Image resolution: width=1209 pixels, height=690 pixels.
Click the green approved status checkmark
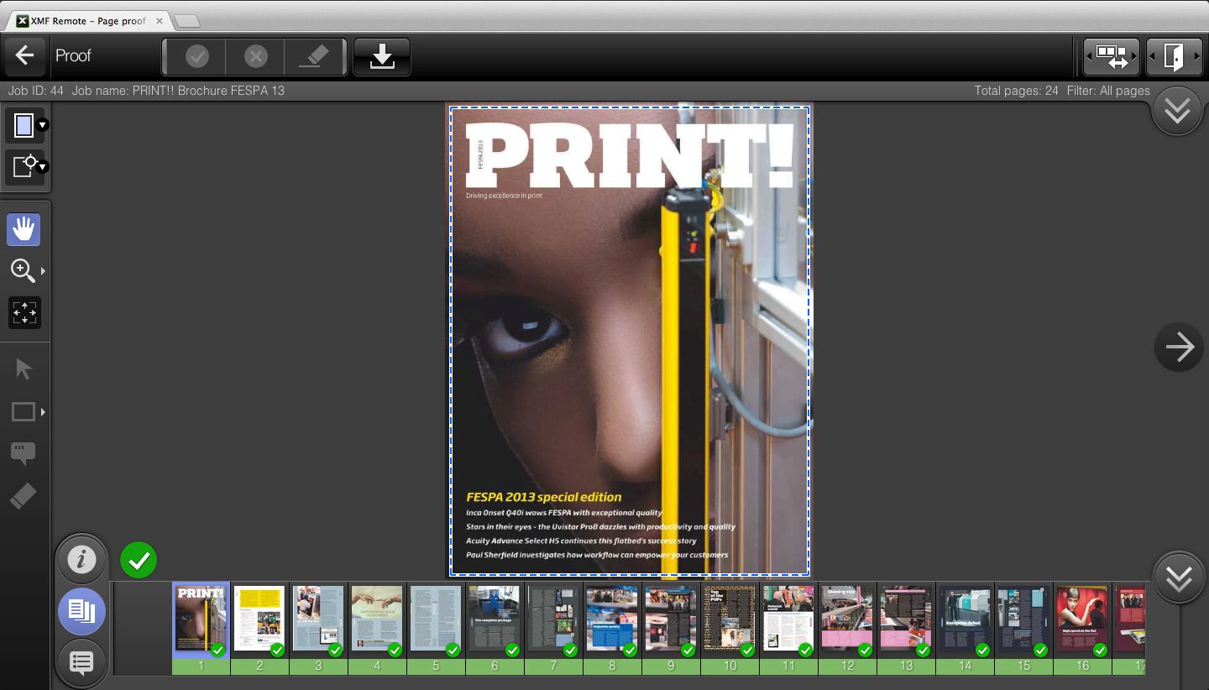click(x=139, y=560)
